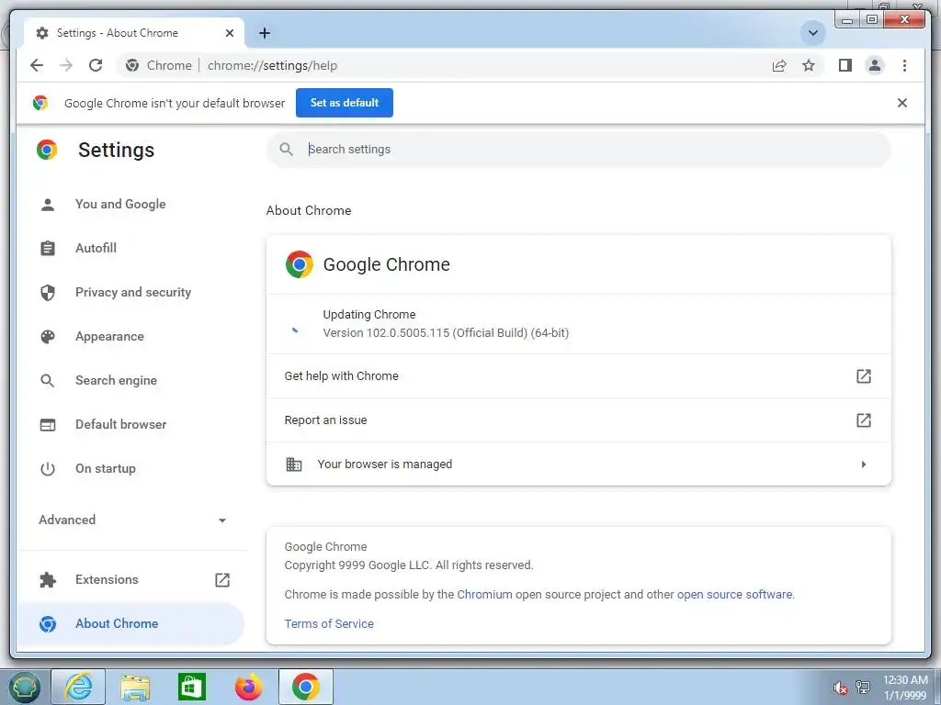Screen dimensions: 941x705
Task: Open Privacy and security settings
Action: click(x=132, y=293)
